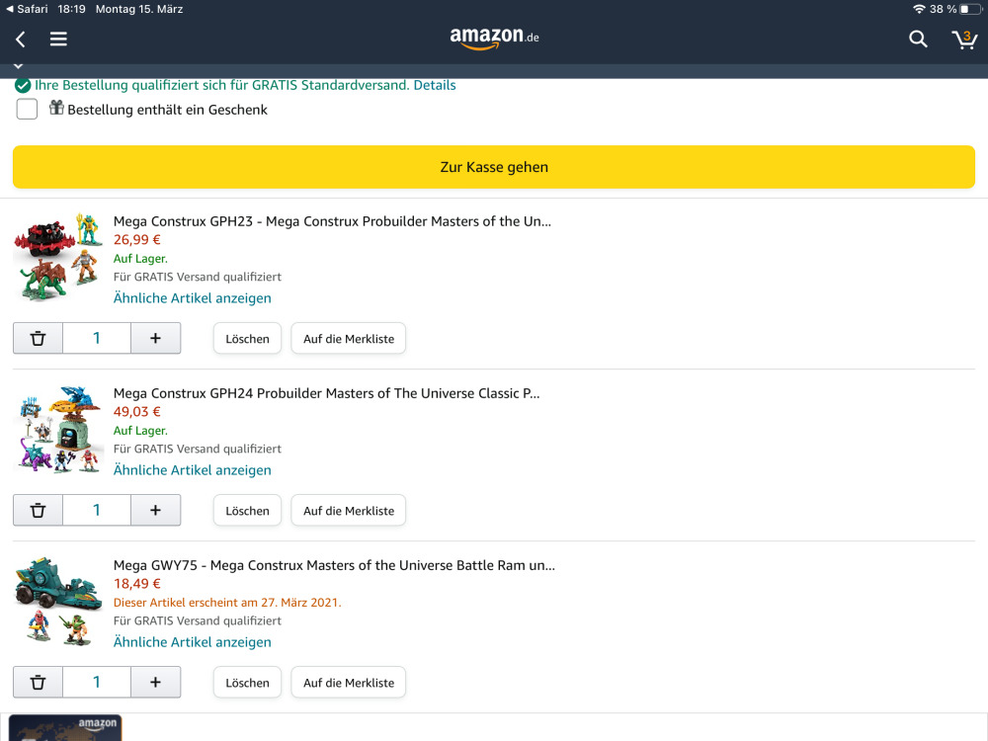Select quantity field of GPH24 item
This screenshot has width=988, height=741.
pyautogui.click(x=97, y=511)
